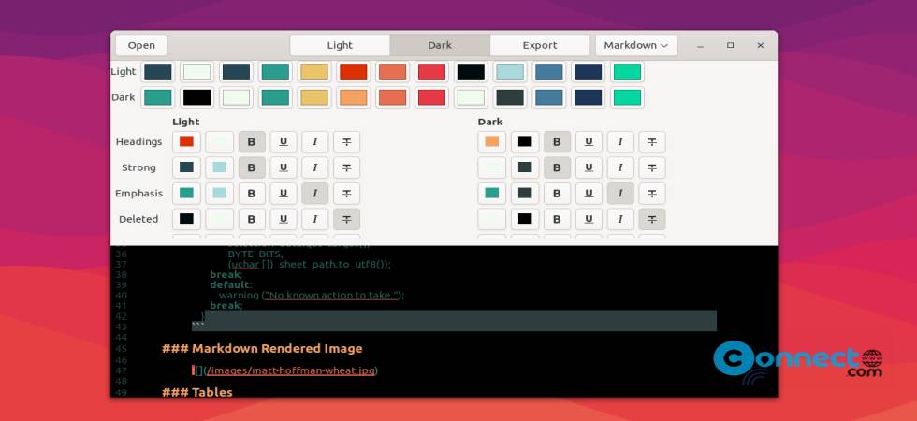Toggle italic for Light Deleted
The width and height of the screenshot is (917, 421).
(x=314, y=219)
